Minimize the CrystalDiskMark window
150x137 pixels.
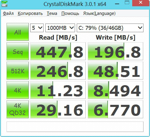click(x=117, y=4)
